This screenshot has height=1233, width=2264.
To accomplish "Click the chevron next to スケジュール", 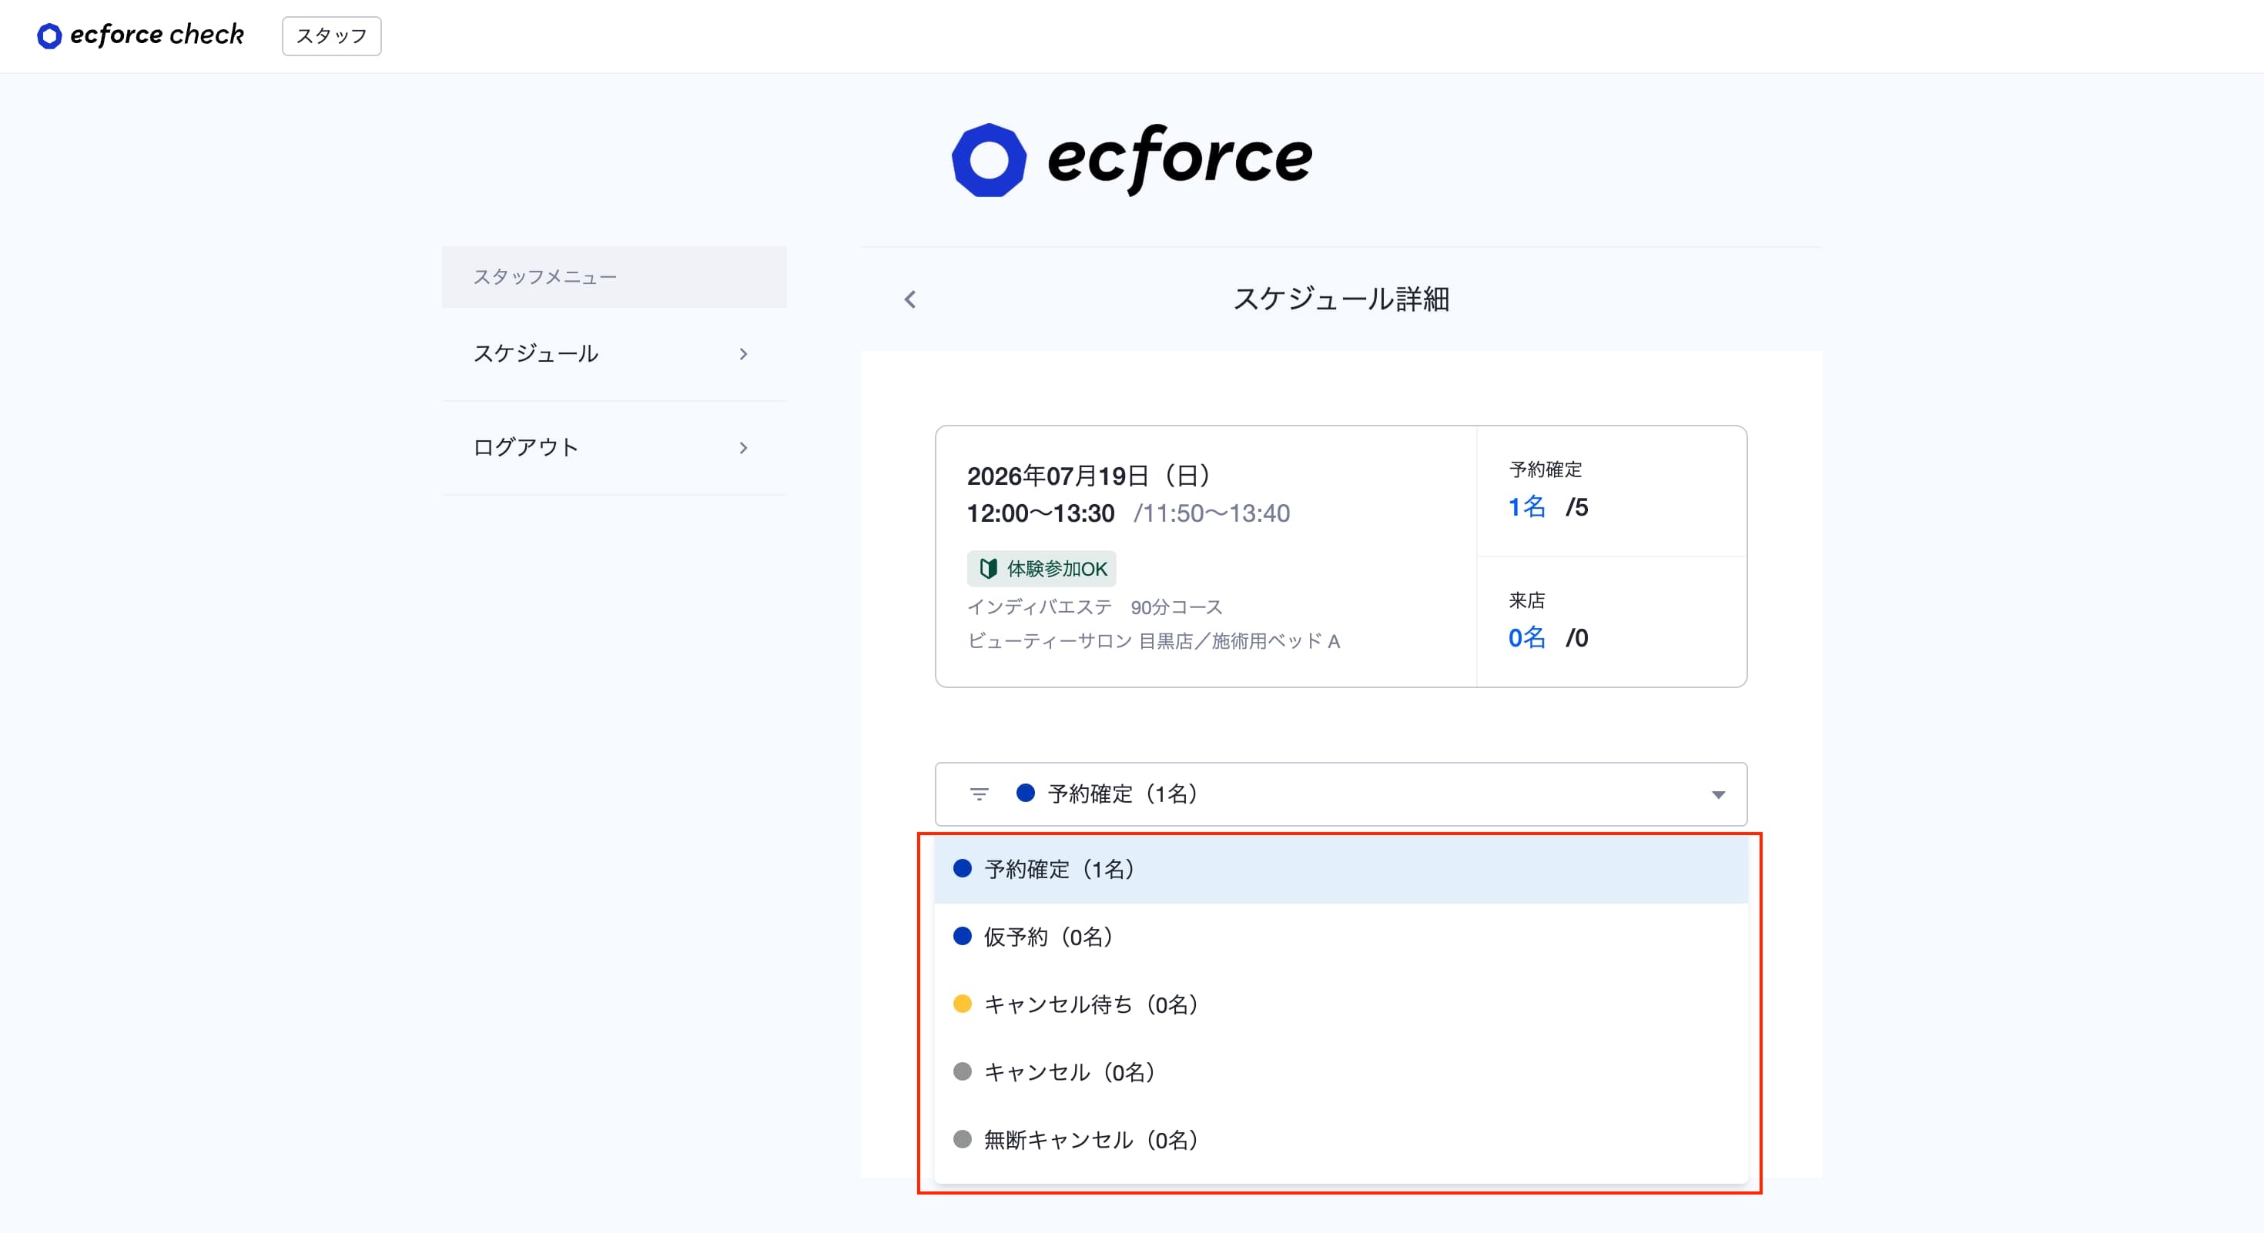I will [744, 354].
